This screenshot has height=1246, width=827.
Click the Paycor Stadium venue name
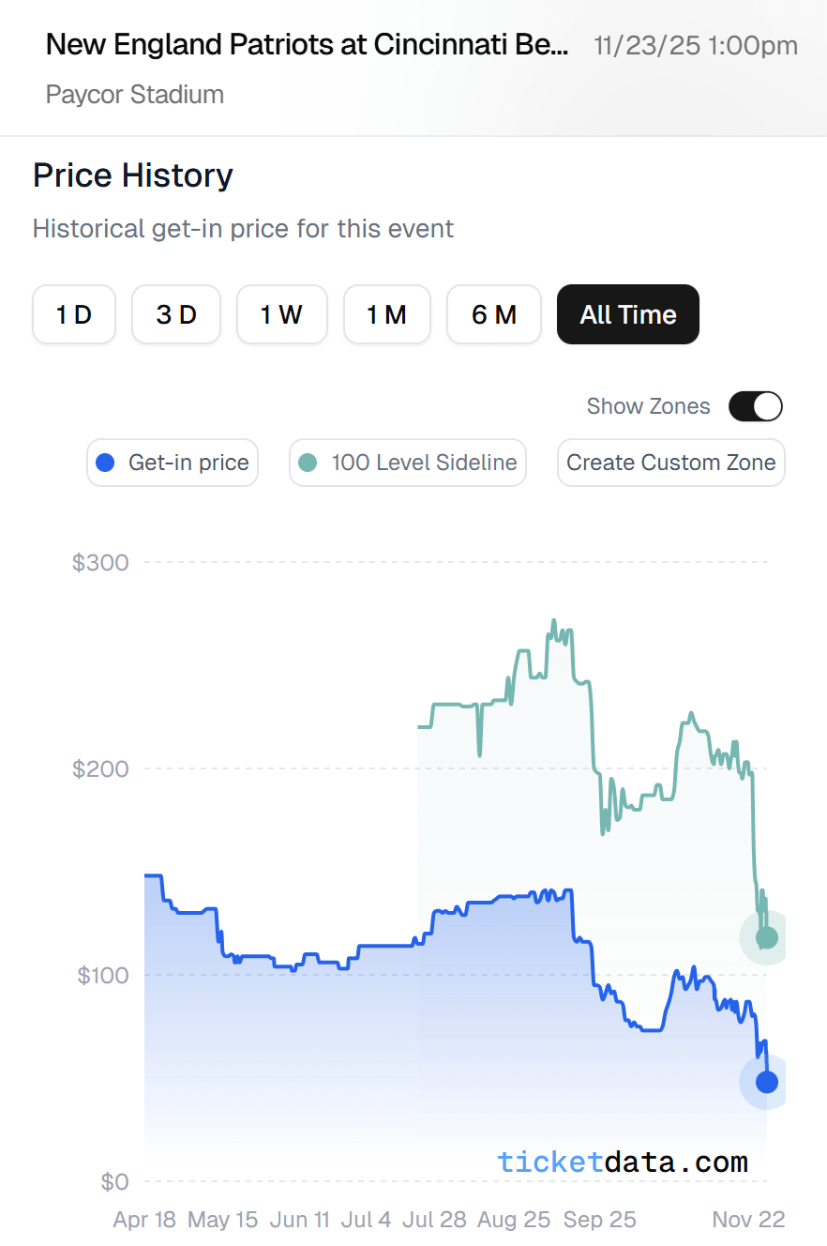pyautogui.click(x=135, y=95)
